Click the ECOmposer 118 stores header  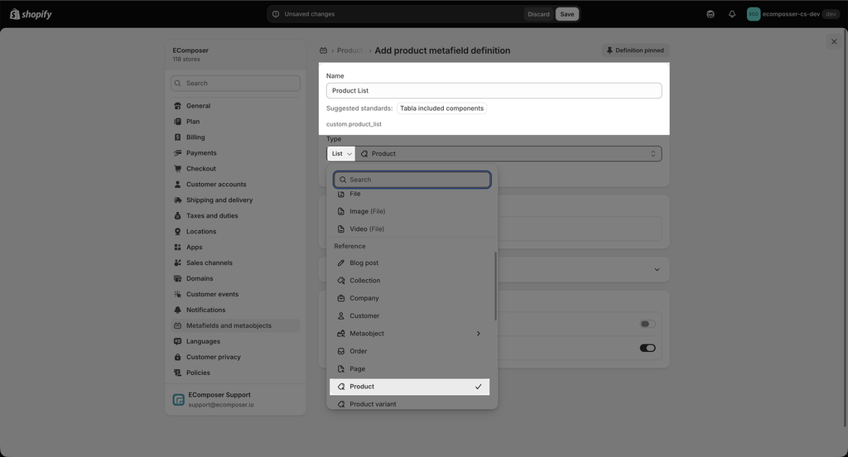pyautogui.click(x=235, y=55)
